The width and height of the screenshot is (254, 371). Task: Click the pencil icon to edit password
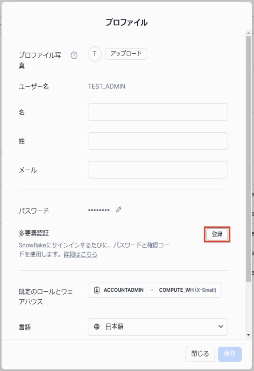(118, 209)
